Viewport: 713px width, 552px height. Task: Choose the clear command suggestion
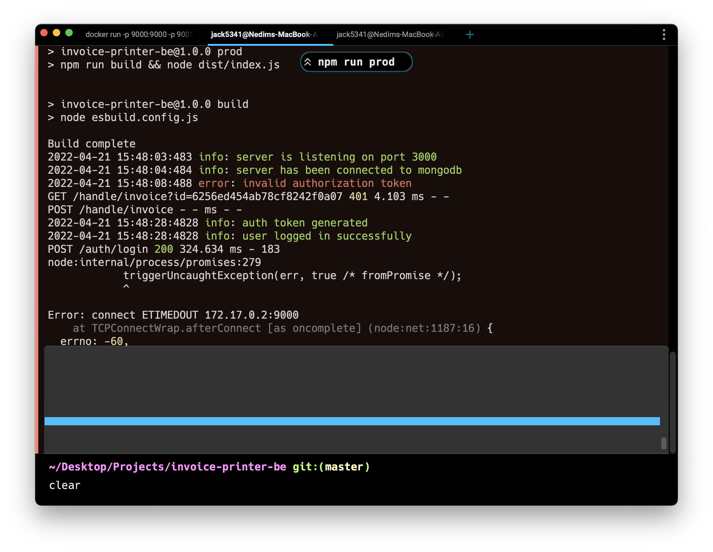click(x=64, y=485)
